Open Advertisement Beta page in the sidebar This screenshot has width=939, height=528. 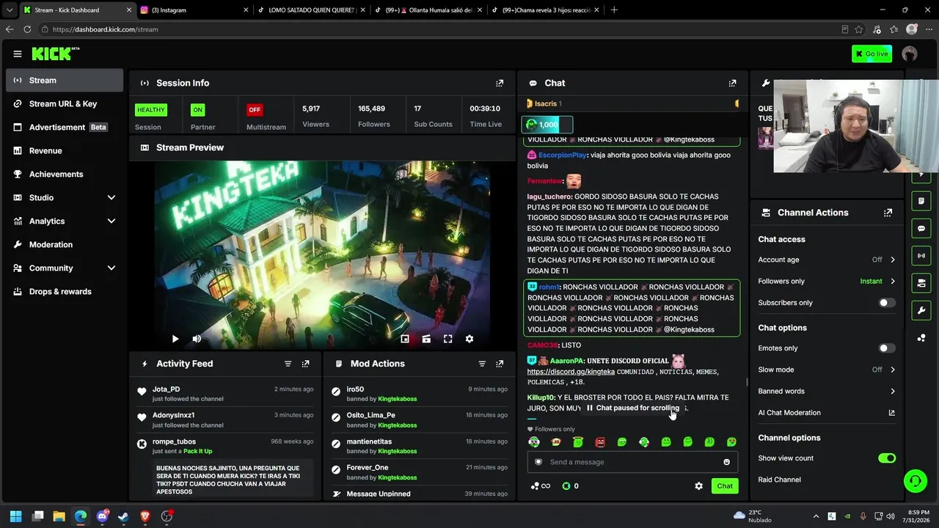pyautogui.click(x=65, y=127)
